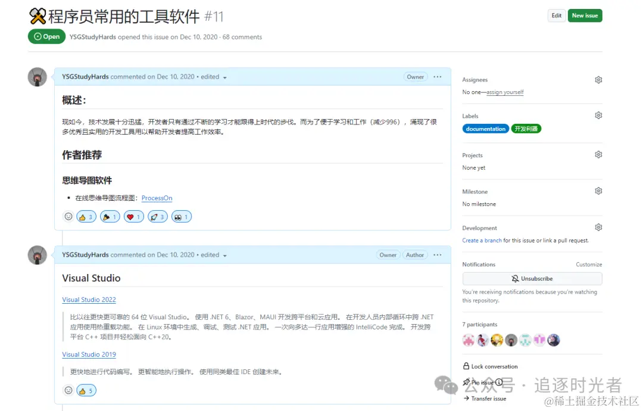The image size is (643, 411).
Task: Click the Pin issue info icon
Action: coord(499,382)
